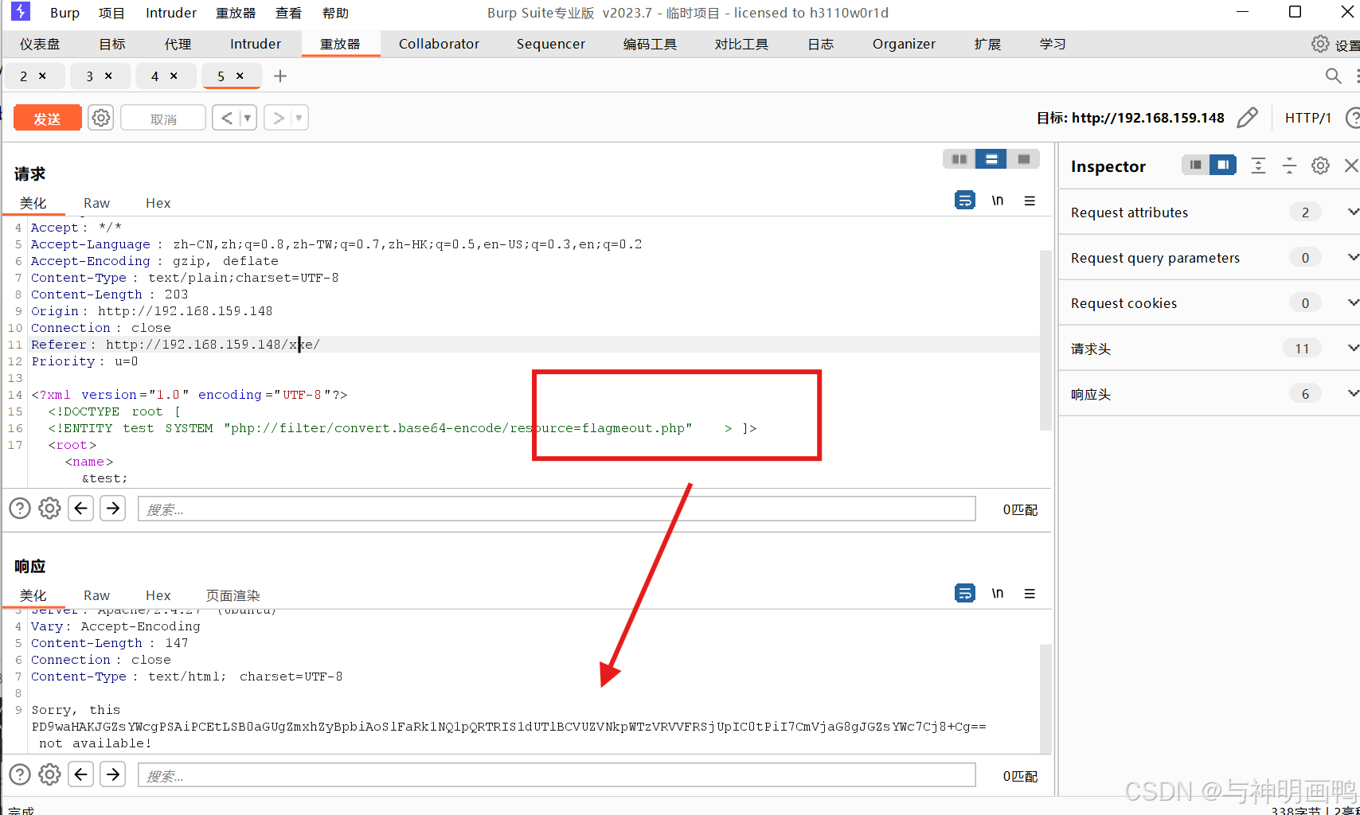Go to next request search match
This screenshot has width=1360, height=815.
[x=113, y=508]
